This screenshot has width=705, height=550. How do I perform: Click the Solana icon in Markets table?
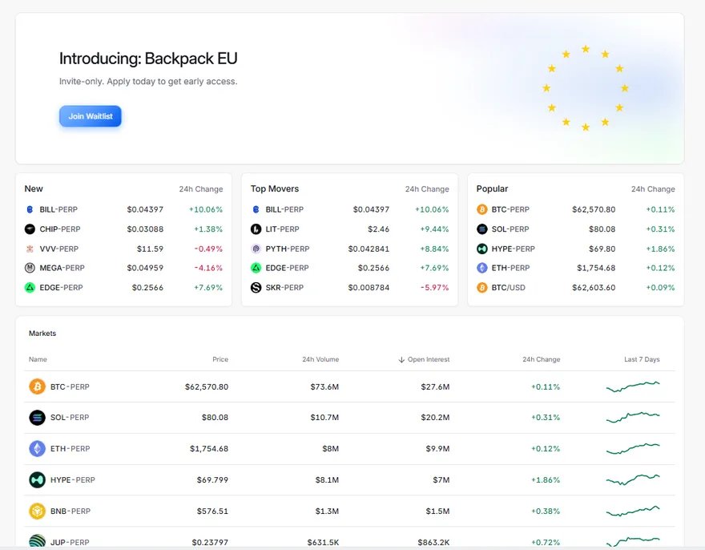click(x=38, y=417)
